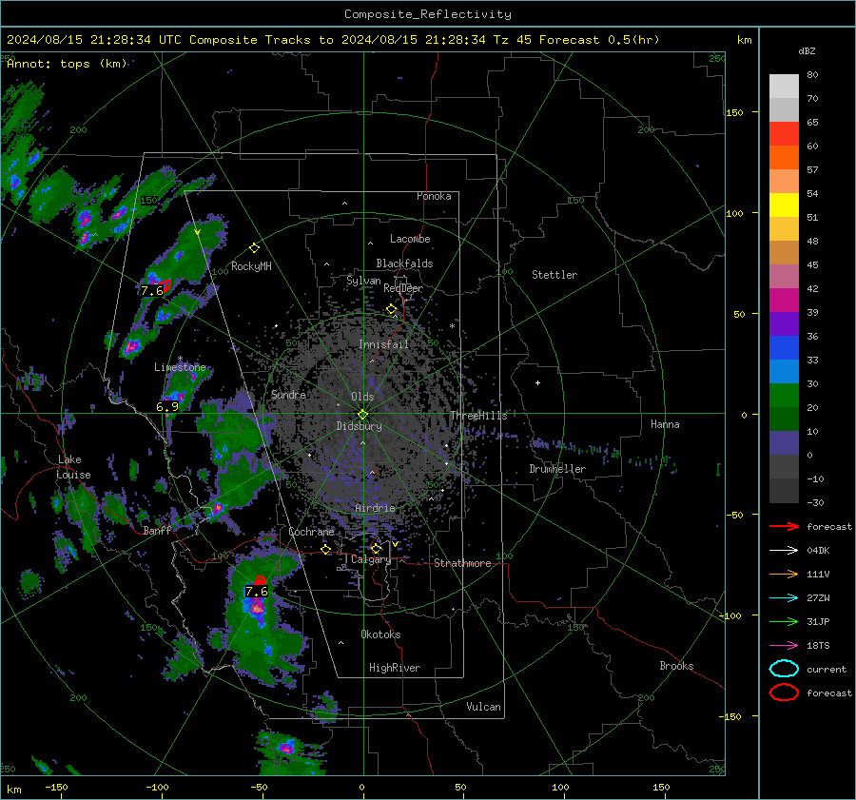856x800 pixels.
Task: Click the Brooks city label
Action: (x=676, y=666)
